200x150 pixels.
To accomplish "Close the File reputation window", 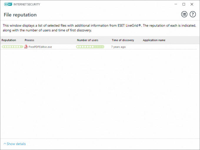I will [x=192, y=4].
